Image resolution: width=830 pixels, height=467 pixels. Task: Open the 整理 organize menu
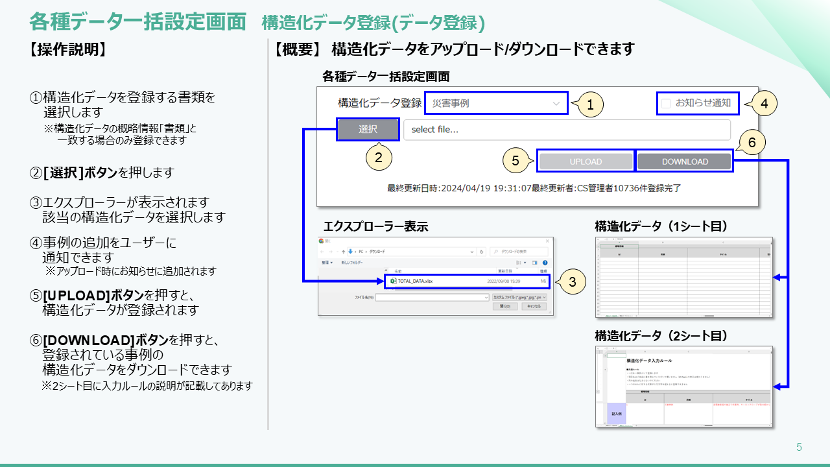coord(327,263)
